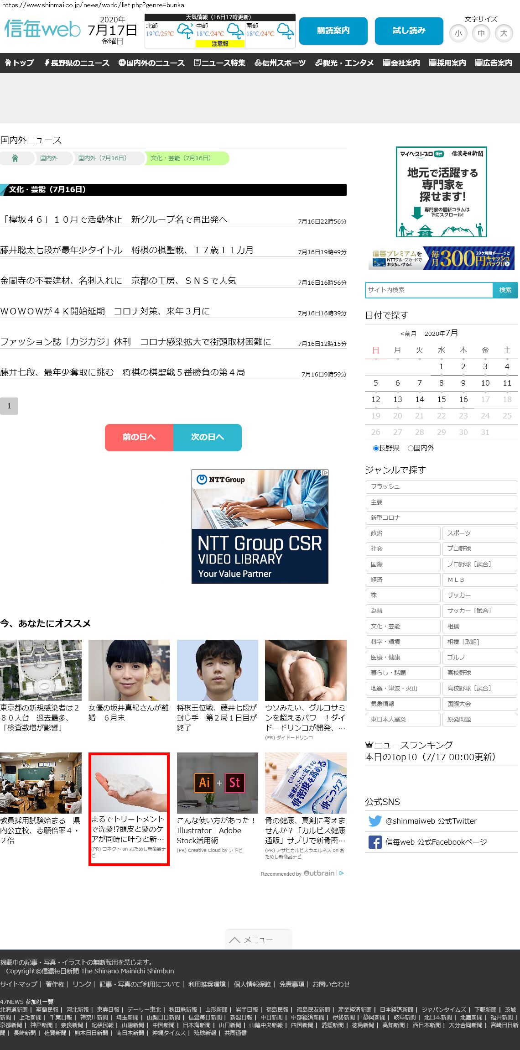Open 観光・エンタメ navigation menu item

(344, 63)
